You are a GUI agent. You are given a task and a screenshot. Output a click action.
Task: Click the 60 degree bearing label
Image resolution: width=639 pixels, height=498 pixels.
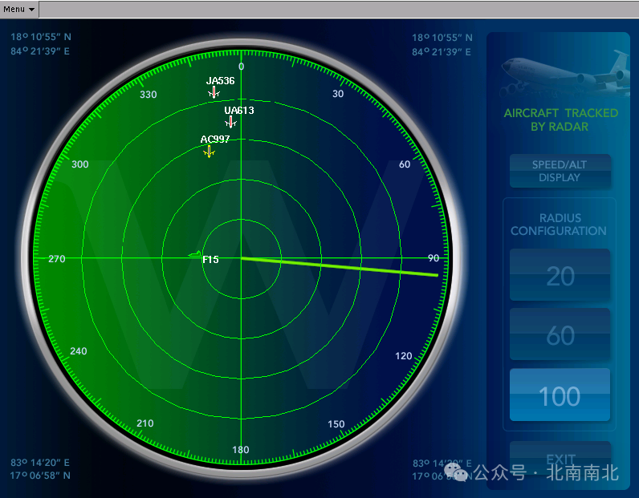(405, 164)
